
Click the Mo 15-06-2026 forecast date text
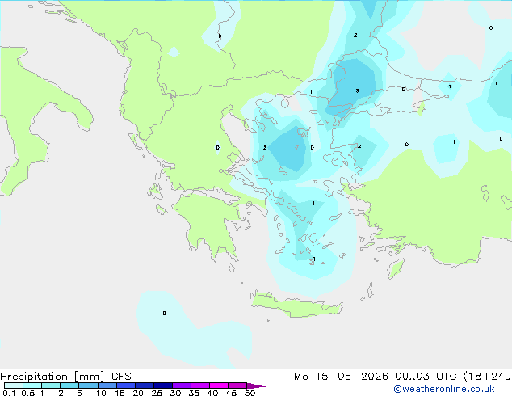click(x=341, y=377)
